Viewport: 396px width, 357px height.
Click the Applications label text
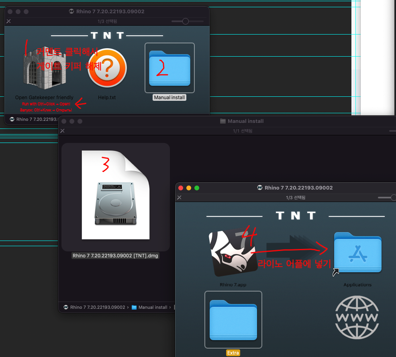[x=357, y=285]
